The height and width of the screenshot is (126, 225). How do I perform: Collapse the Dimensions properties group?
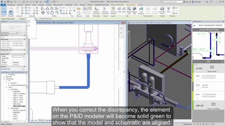coord(25,35)
